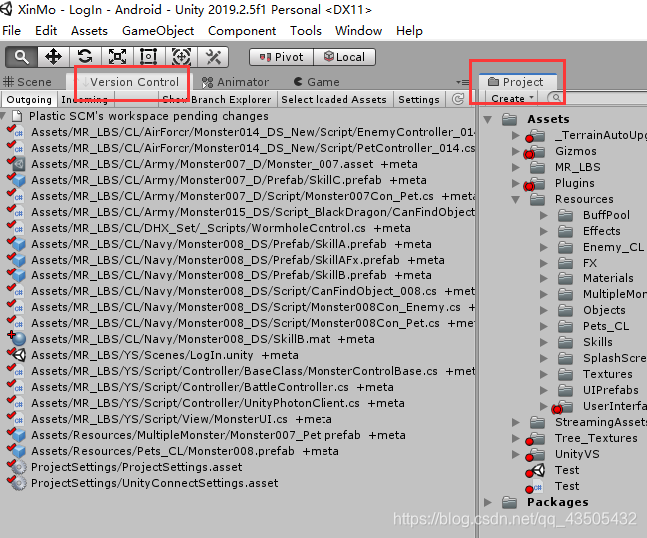Viewport: 647px width, 538px height.
Task: Open the Assets menu
Action: (x=89, y=31)
